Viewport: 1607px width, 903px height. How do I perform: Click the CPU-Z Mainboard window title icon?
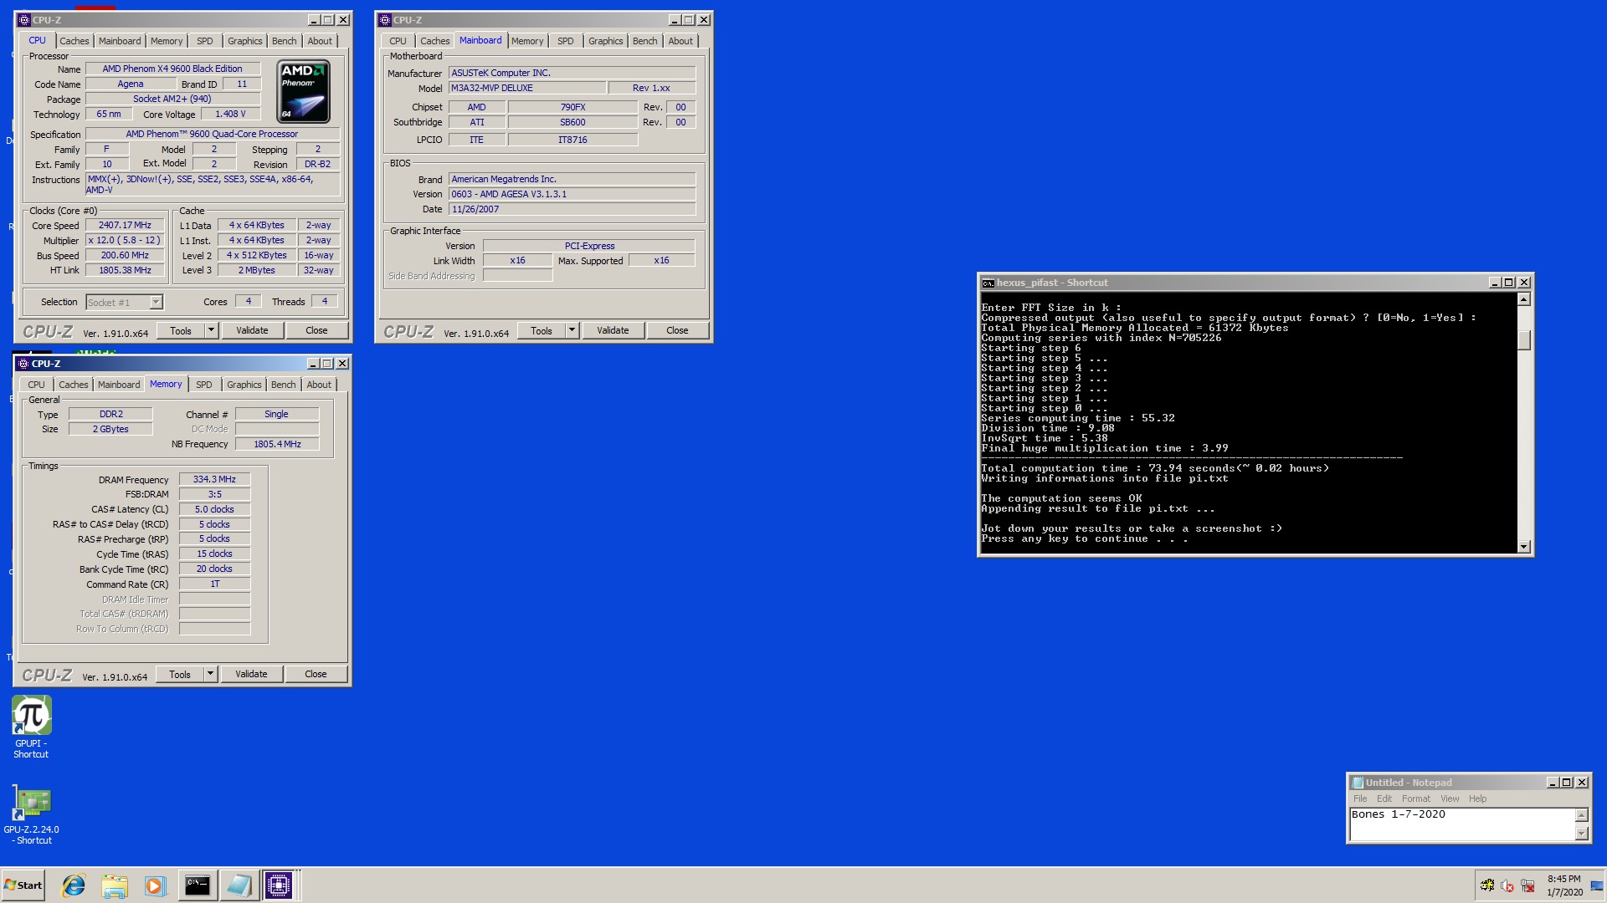pos(384,19)
